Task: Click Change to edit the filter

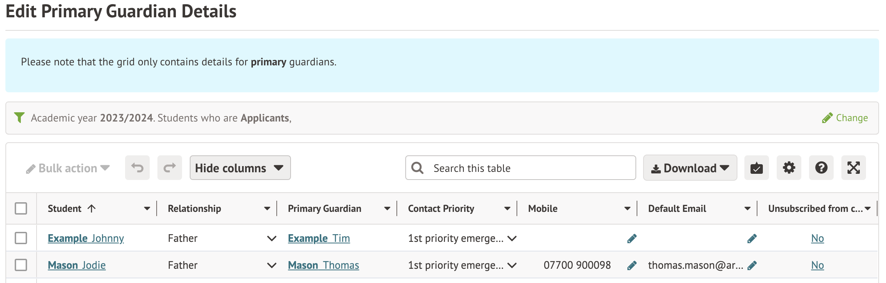Action: (x=845, y=118)
